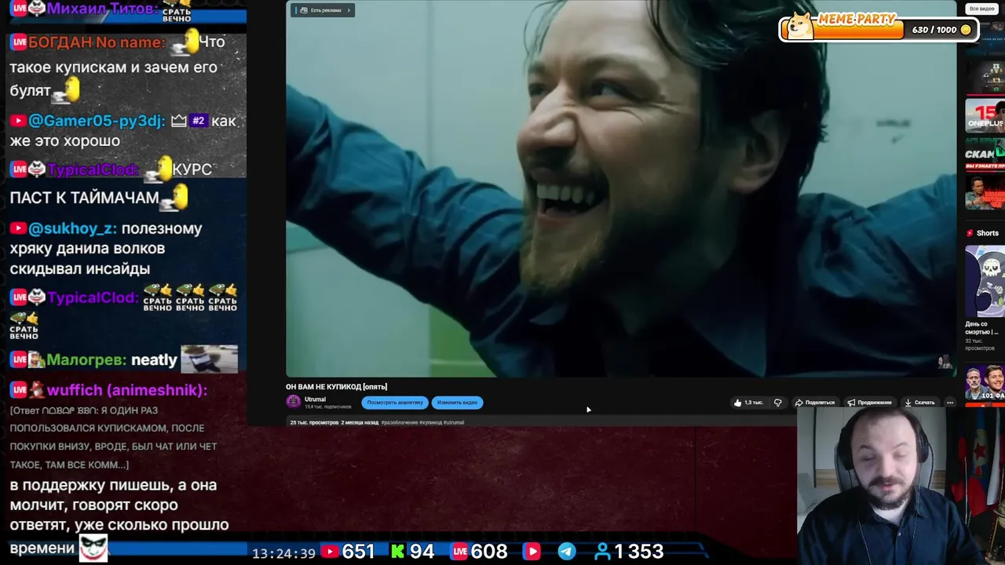This screenshot has width=1005, height=565.
Task: Open the Utrumal channel name link
Action: coord(315,399)
